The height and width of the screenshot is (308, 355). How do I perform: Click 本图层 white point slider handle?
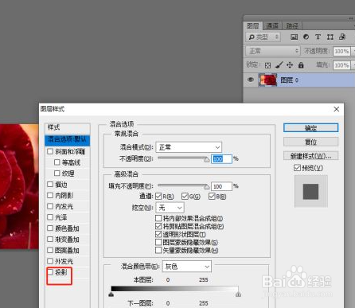pyautogui.click(x=238, y=294)
